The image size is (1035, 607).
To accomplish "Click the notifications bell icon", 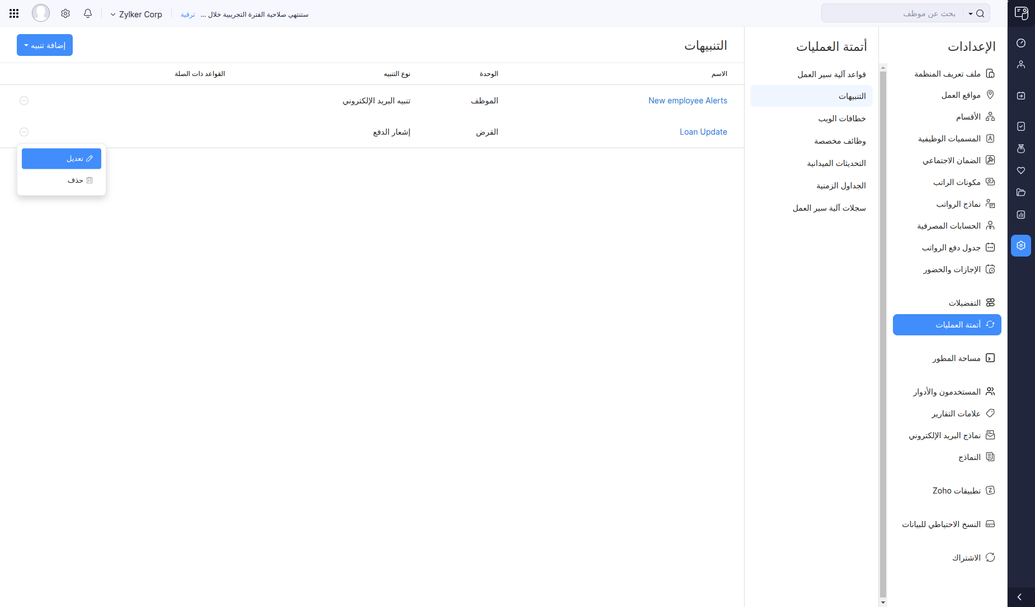I will click(88, 13).
